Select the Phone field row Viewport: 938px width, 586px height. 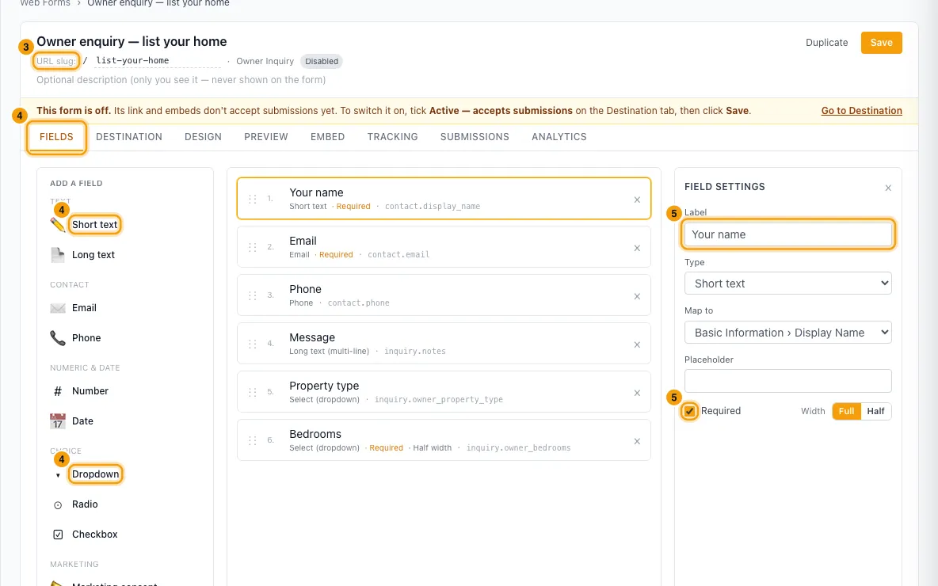coord(444,295)
